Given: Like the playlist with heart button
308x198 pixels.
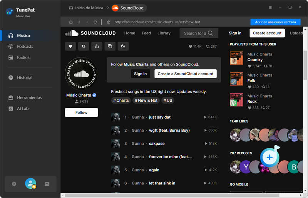Looking at the screenshot, I should pos(70,46).
